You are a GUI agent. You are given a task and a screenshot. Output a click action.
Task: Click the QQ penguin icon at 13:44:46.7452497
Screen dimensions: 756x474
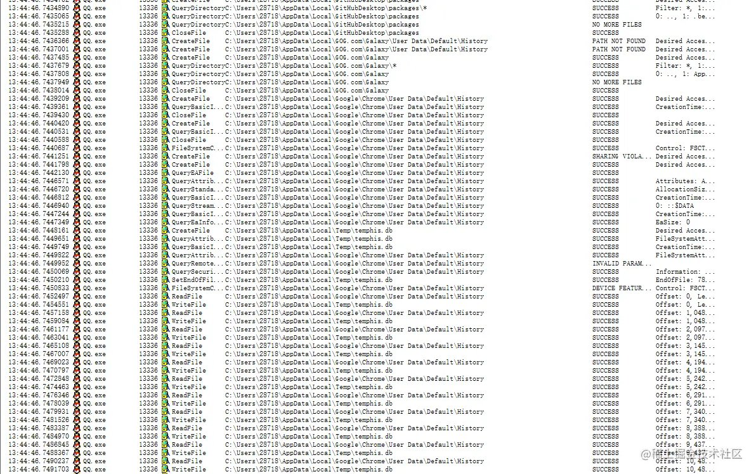click(x=77, y=297)
